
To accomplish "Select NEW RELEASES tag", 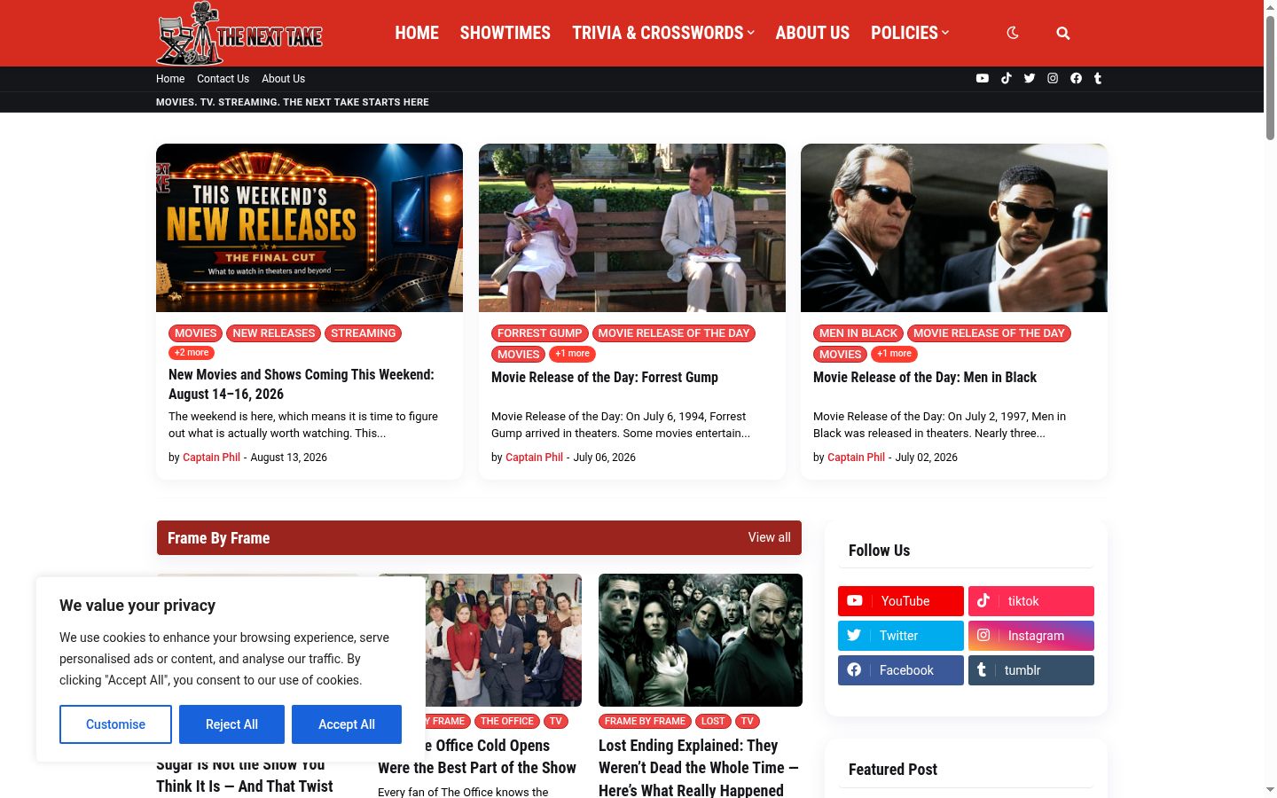I will coord(274,333).
